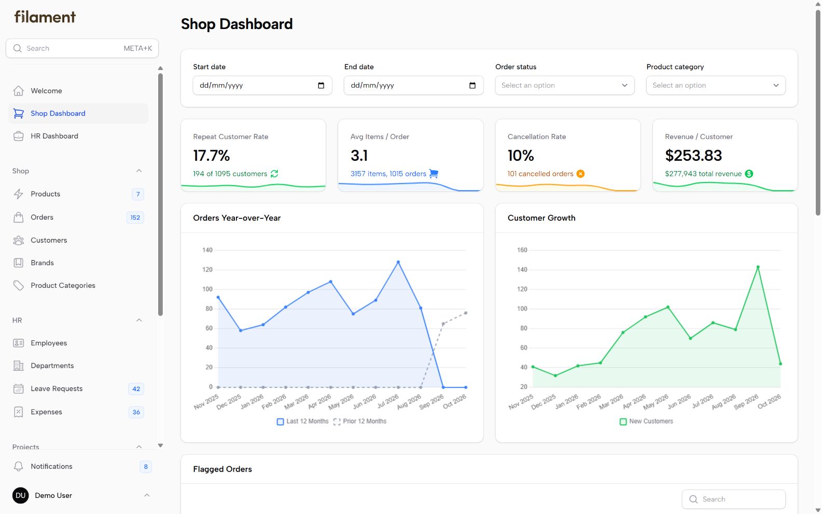
Task: Click the search magnifier icon in sidebar
Action: tap(18, 48)
